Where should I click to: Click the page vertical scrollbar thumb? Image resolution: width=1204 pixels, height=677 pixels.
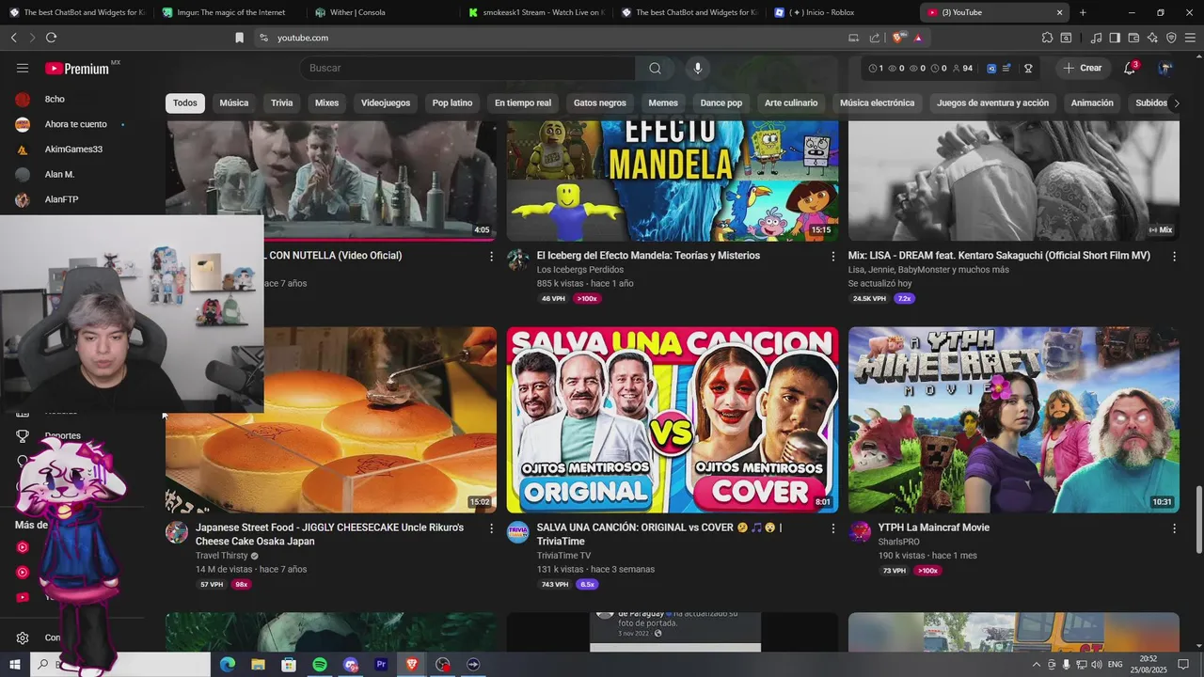[1198, 520]
